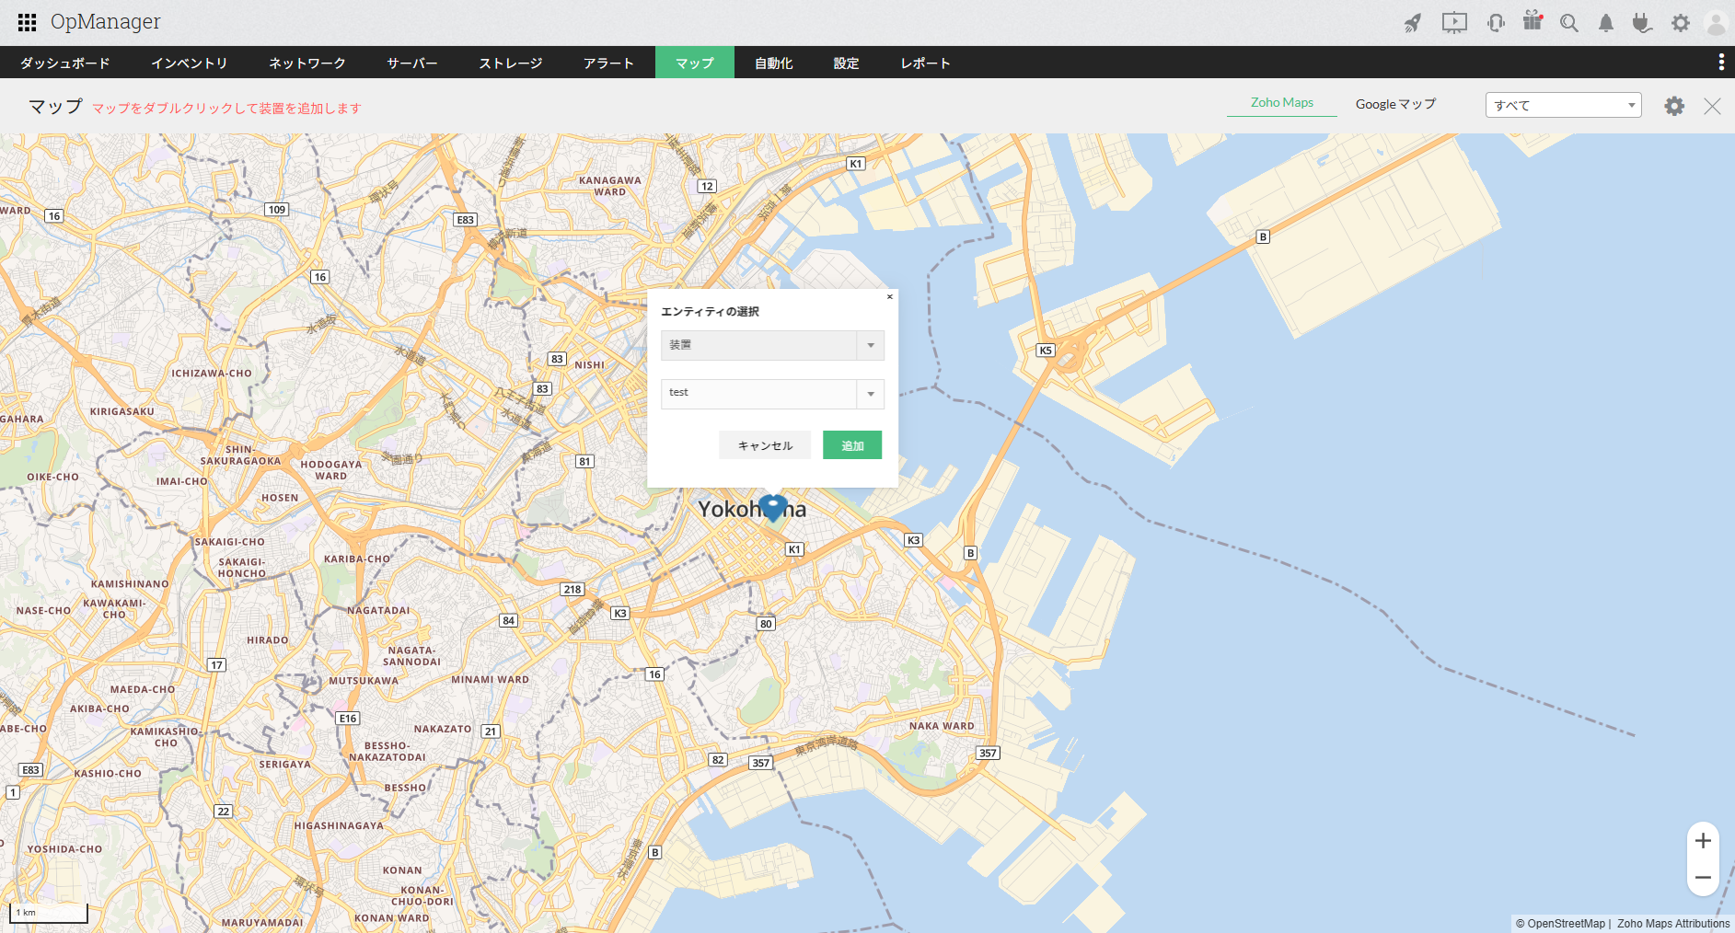Click the plug integrations icon
This screenshot has height=933, width=1735.
tap(1642, 23)
